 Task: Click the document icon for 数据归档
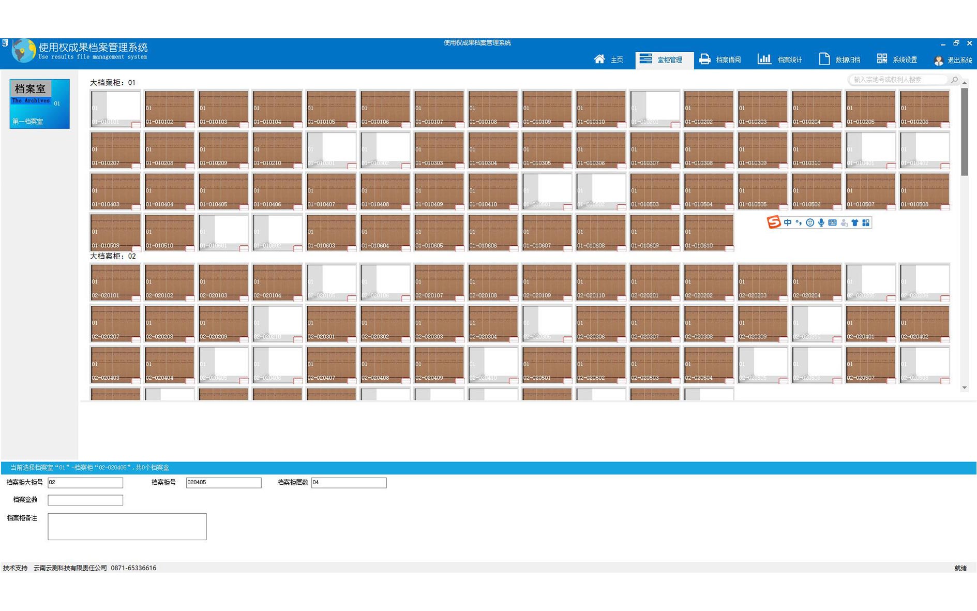pyautogui.click(x=824, y=59)
